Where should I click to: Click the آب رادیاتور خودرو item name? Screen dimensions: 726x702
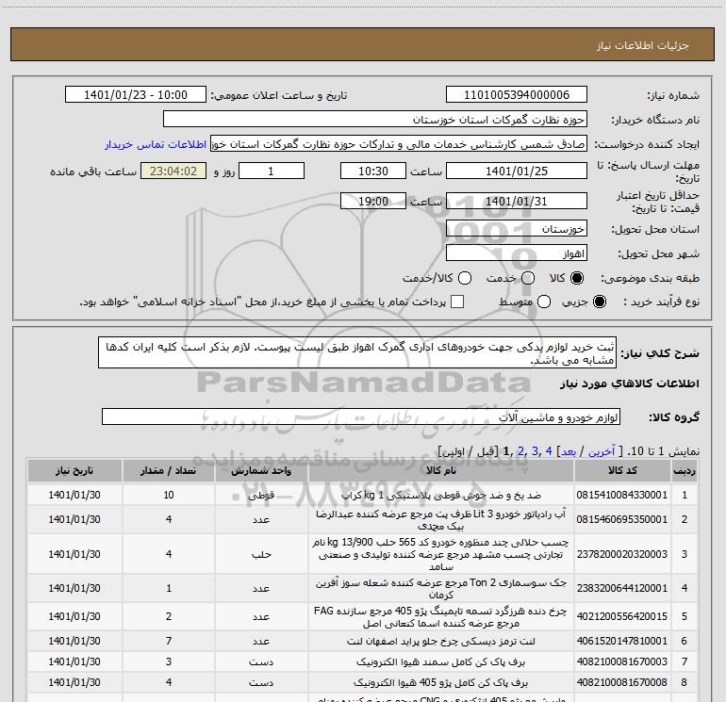441,520
